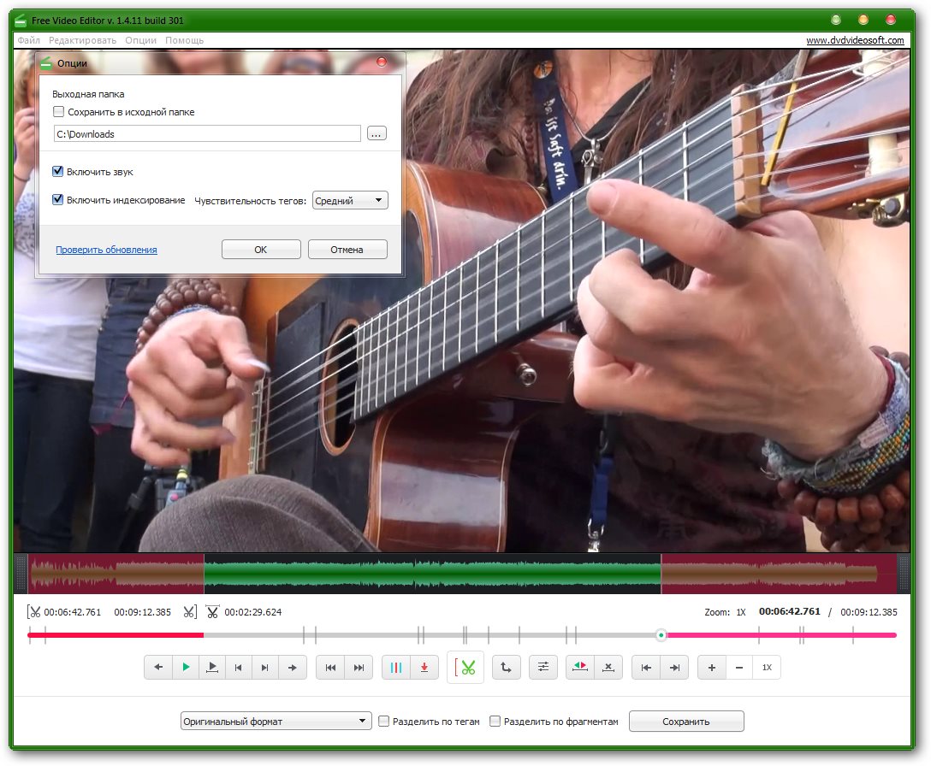Click the large green scissors cut icon

coord(465,668)
